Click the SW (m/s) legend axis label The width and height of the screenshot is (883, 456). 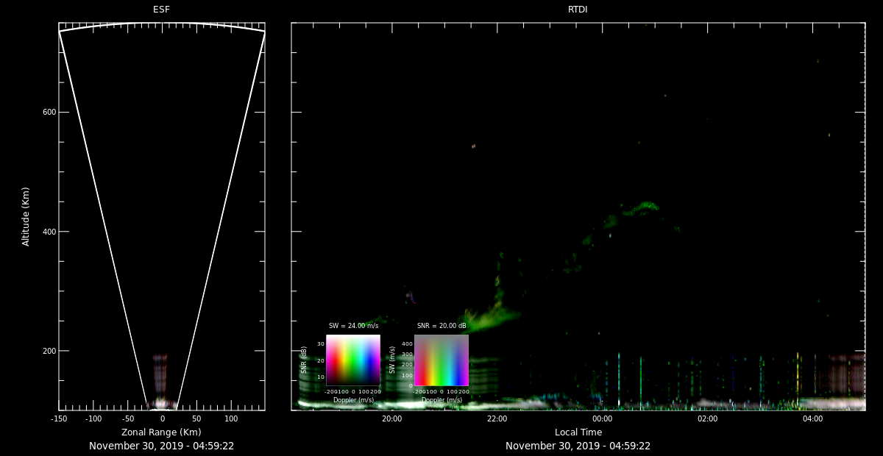tap(392, 360)
